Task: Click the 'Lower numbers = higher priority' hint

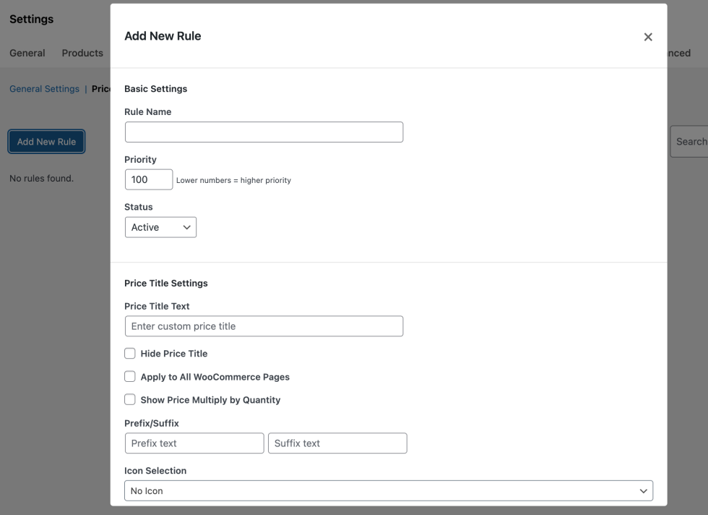Action: [x=233, y=180]
